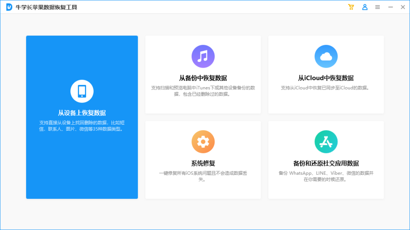Screen dimensions: 410x230
Task: Select the 从设备上恢复数据 recovery mode
Action: coord(82,112)
